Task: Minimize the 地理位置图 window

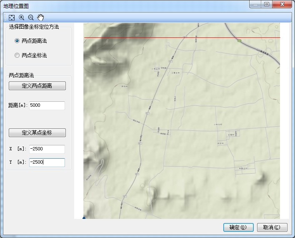Action: pyautogui.click(x=255, y=4)
